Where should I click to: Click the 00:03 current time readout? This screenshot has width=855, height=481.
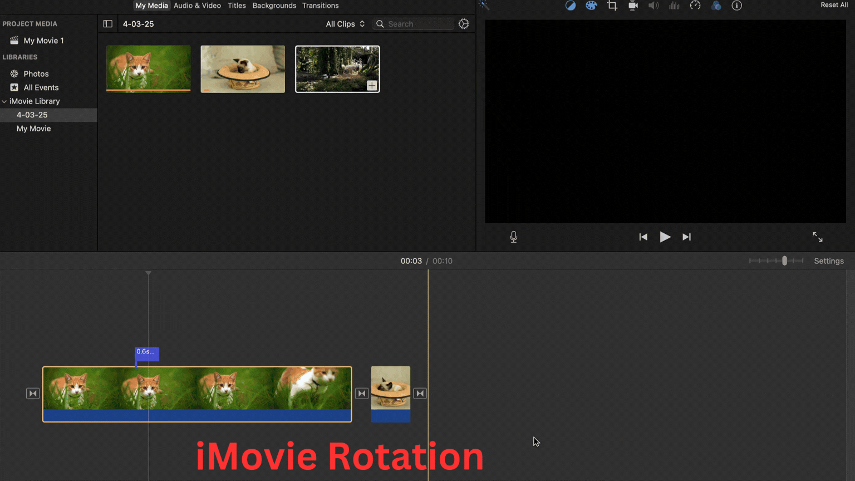(x=411, y=261)
